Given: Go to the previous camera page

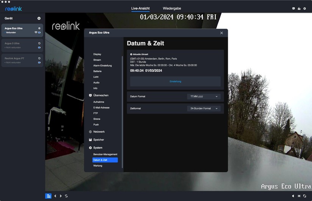Looking at the screenshot, I should [55, 196].
